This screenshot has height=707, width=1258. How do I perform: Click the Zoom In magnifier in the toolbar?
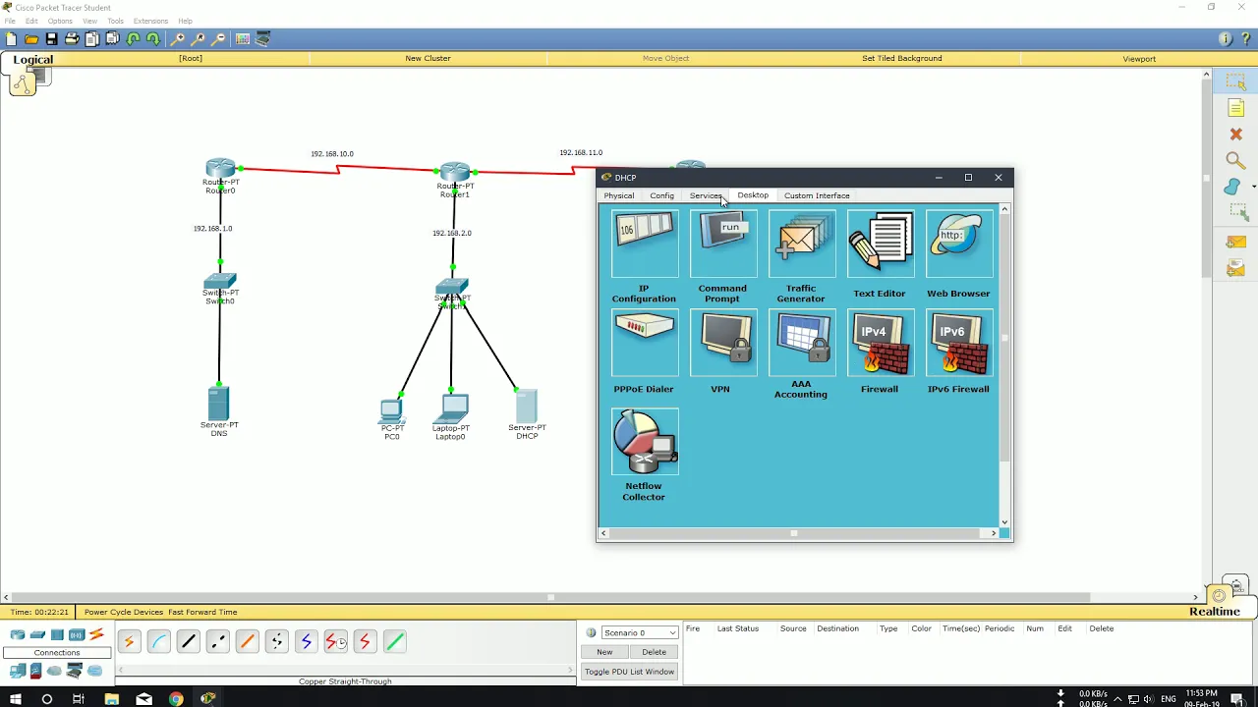(x=178, y=39)
